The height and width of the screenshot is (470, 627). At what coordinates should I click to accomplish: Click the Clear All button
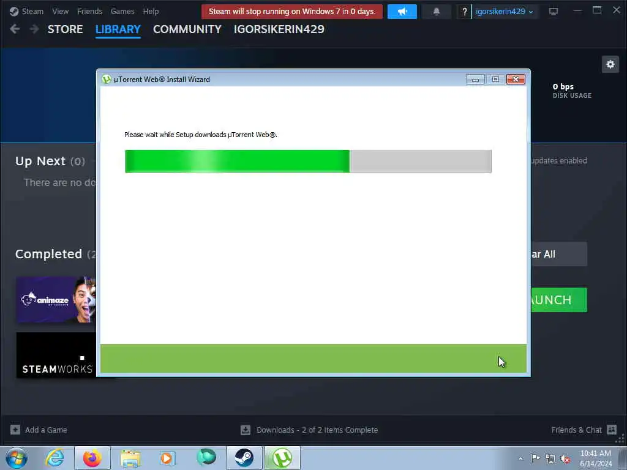(559, 254)
